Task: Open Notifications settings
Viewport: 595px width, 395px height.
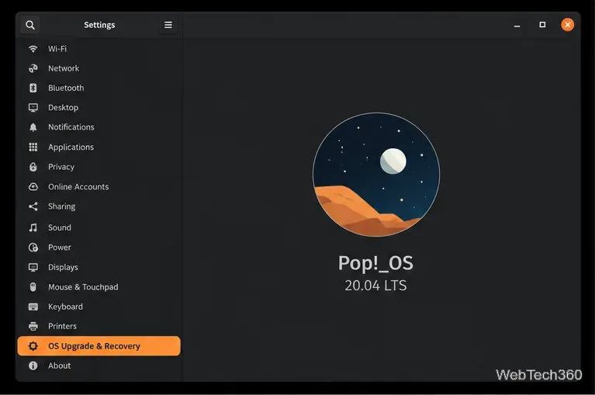Action: tap(99, 127)
